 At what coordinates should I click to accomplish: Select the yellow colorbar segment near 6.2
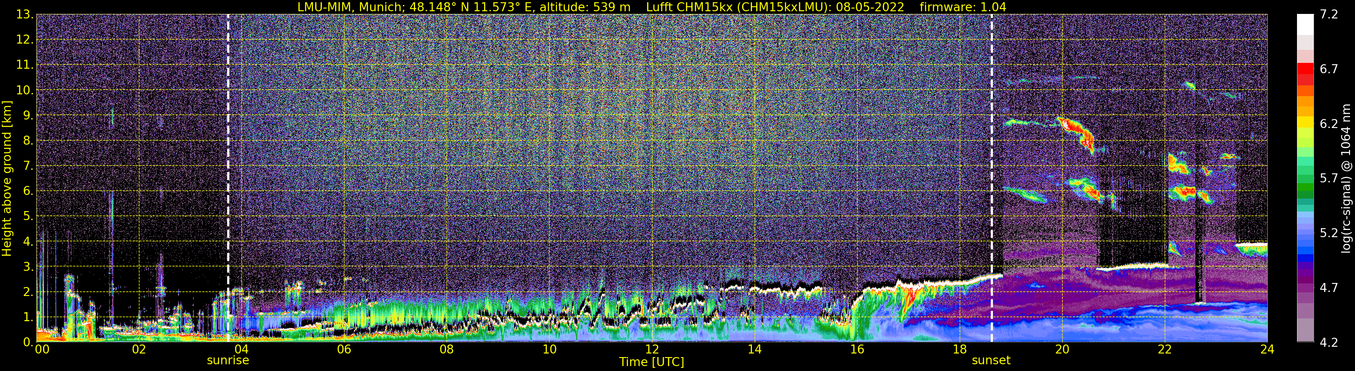tap(1306, 123)
